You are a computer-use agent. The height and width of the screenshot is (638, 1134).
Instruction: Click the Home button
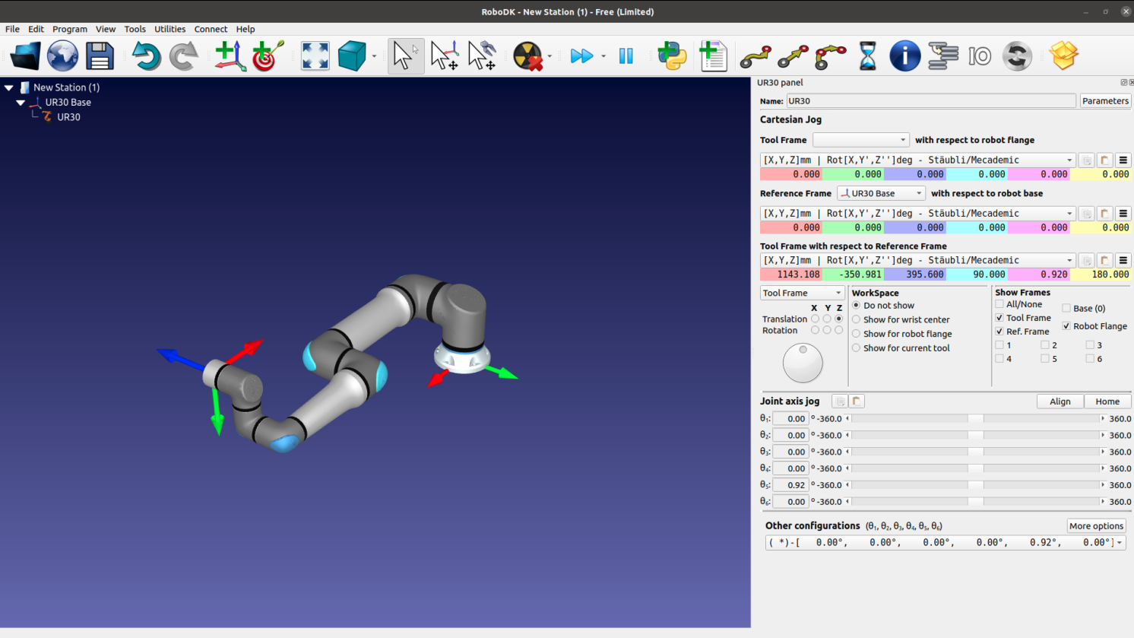click(1107, 402)
